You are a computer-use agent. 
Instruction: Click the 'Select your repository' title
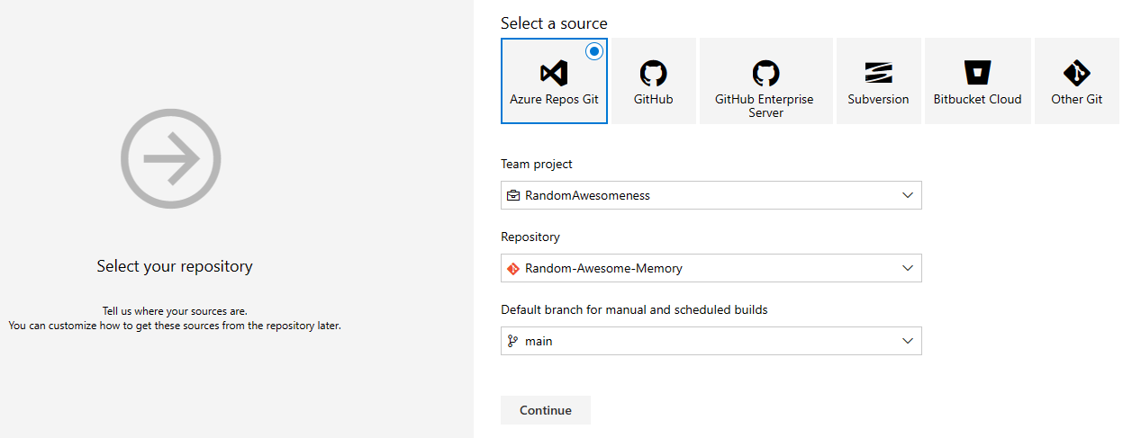click(x=175, y=266)
